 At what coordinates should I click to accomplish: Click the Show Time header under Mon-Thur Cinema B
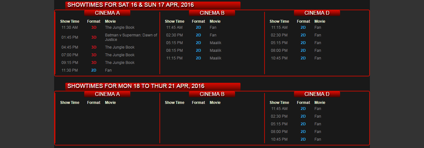pos(175,103)
